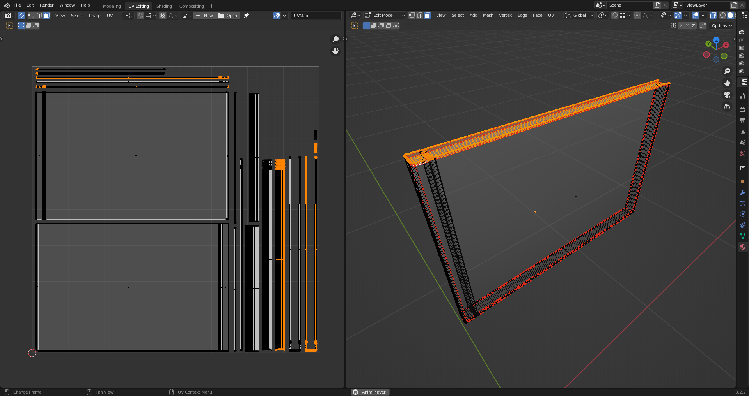The width and height of the screenshot is (749, 396).
Task: Enable proportional editing in 3D viewport
Action: coord(637,15)
